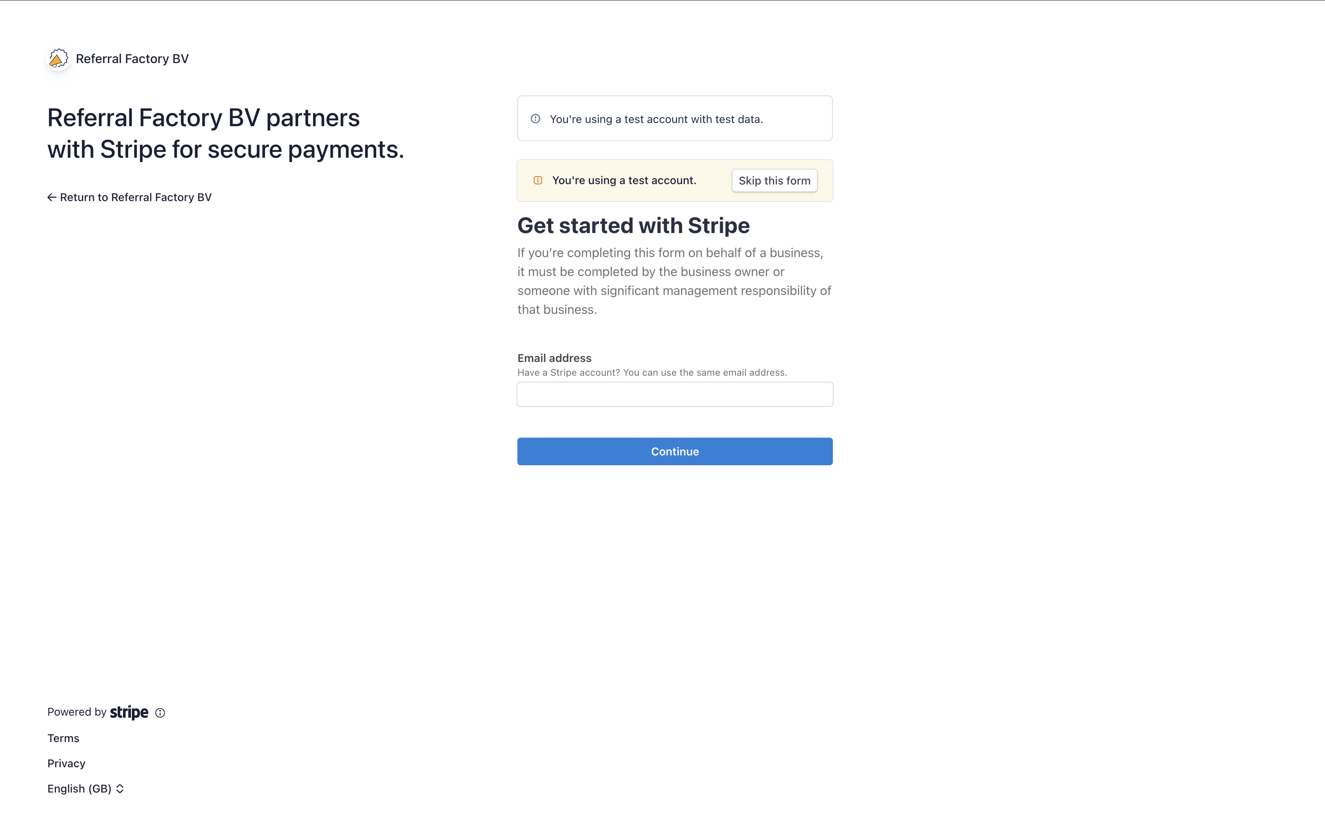Open the Privacy page

tap(66, 763)
